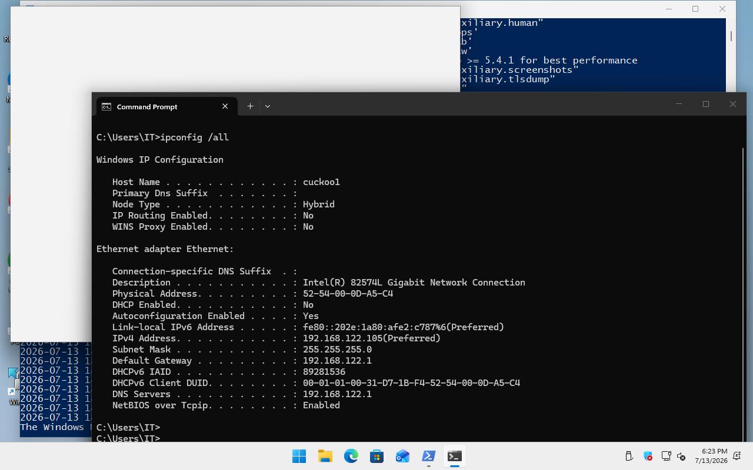
Task: Click the DHCPv6 IAID value '89281536'
Action: (x=324, y=372)
